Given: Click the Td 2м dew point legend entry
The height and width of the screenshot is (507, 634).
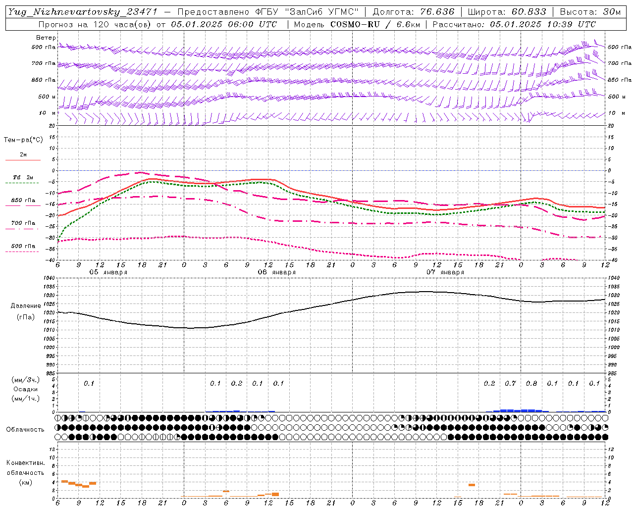Looking at the screenshot, I should point(23,177).
